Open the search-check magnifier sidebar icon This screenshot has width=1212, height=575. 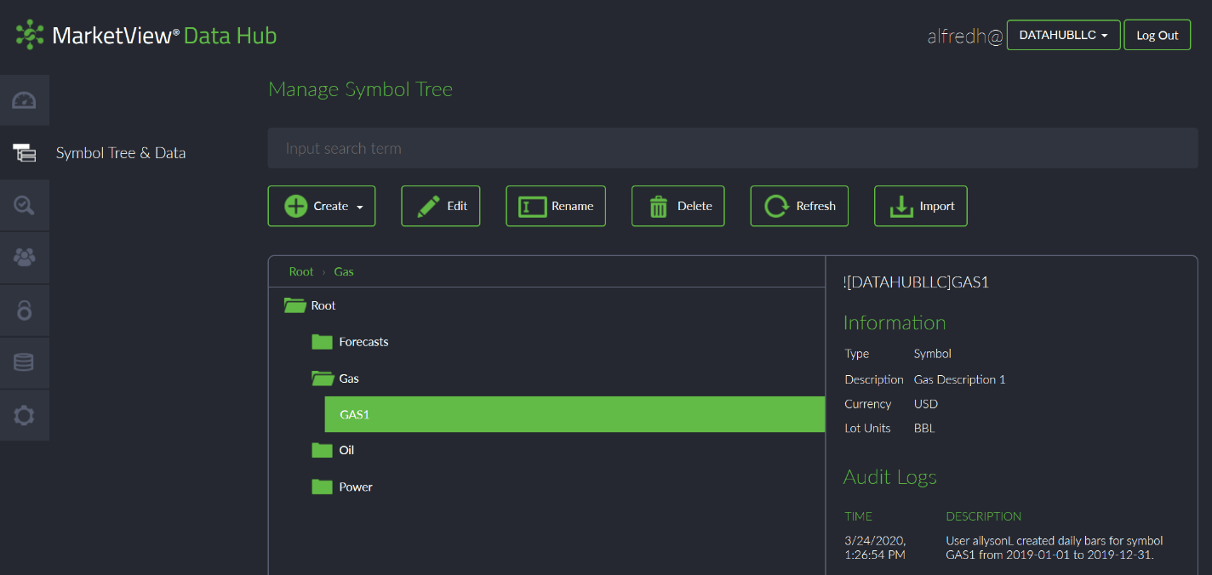(24, 205)
